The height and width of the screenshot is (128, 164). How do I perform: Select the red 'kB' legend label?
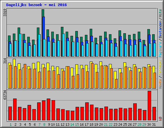[x=160, y=119]
